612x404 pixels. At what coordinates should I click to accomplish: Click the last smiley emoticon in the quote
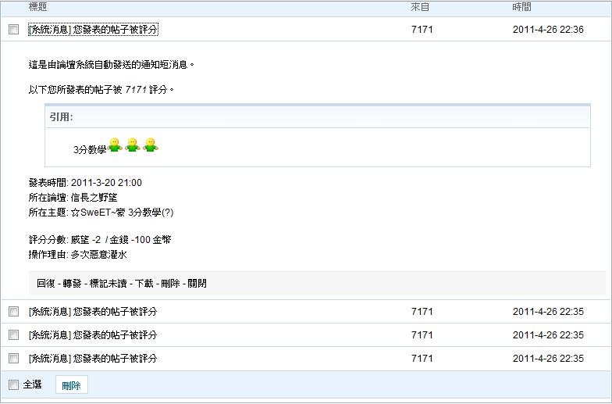151,145
